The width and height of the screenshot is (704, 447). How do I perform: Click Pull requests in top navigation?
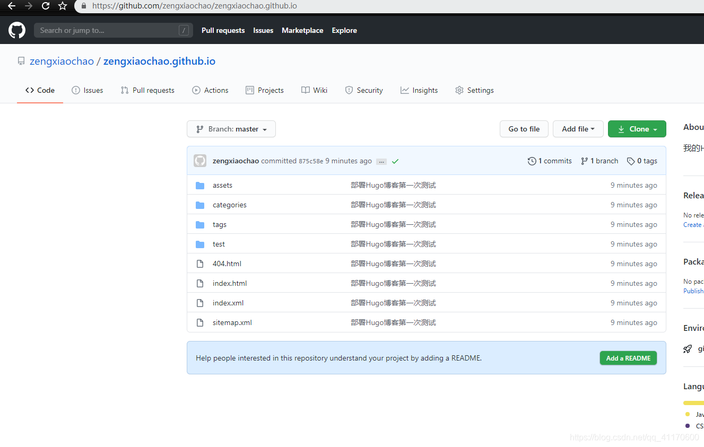click(223, 30)
